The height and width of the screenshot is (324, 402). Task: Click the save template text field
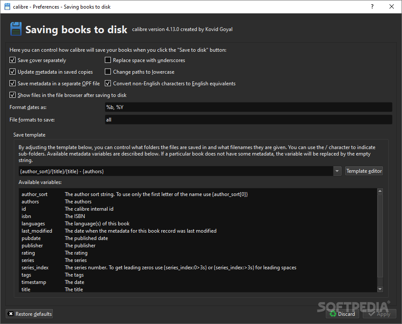[176, 171]
